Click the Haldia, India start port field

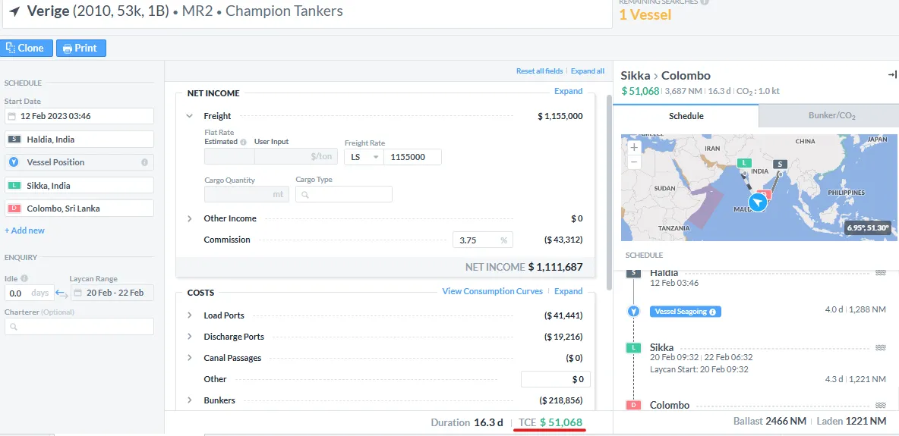click(x=79, y=140)
